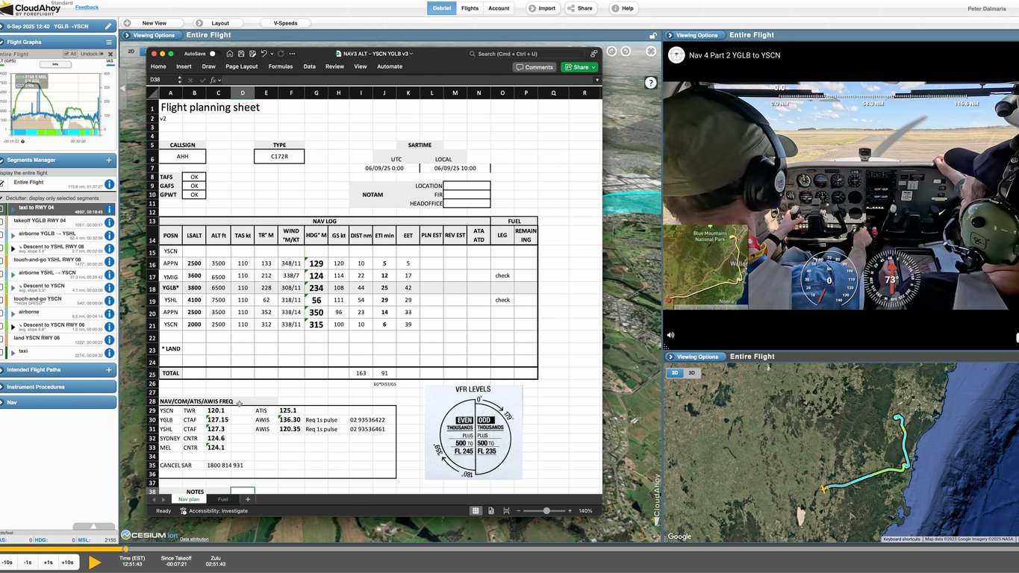The width and height of the screenshot is (1019, 573).
Task: Click the Excel zoom slider handle
Action: pos(546,511)
